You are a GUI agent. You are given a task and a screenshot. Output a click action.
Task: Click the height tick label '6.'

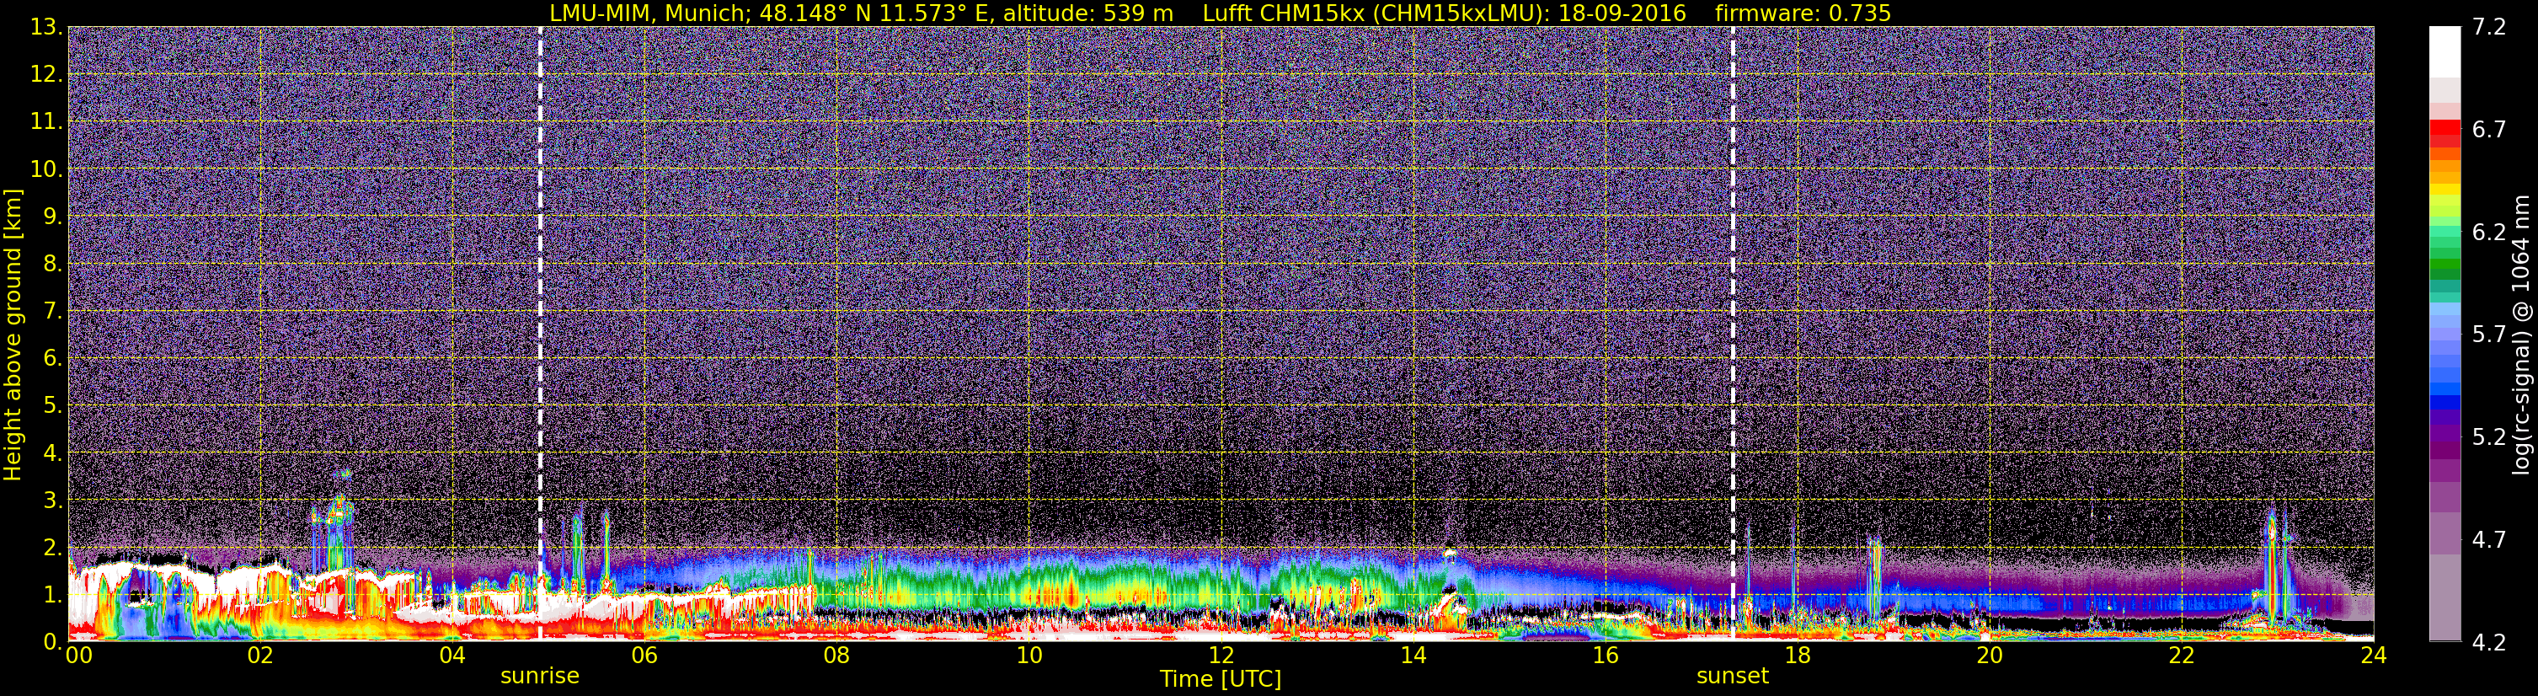click(x=52, y=359)
